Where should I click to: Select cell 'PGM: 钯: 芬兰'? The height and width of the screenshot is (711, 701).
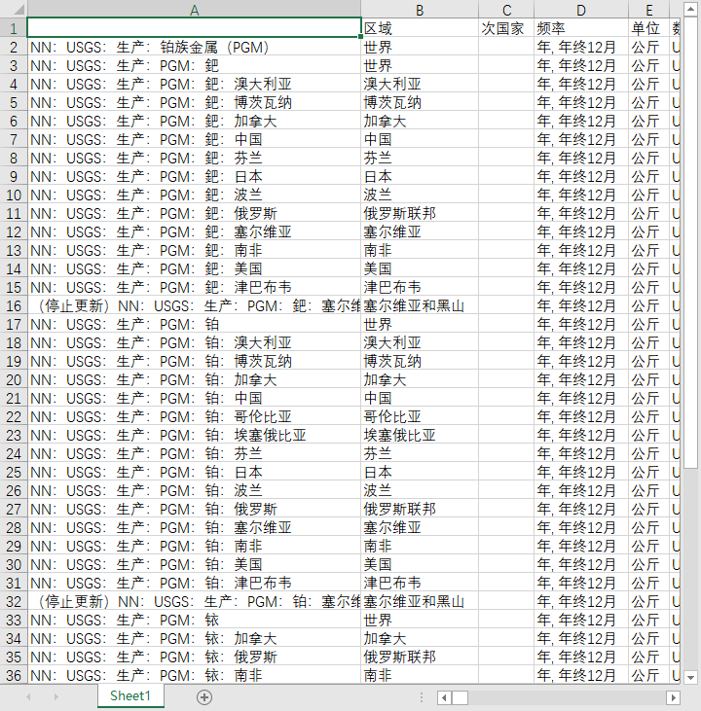click(195, 159)
